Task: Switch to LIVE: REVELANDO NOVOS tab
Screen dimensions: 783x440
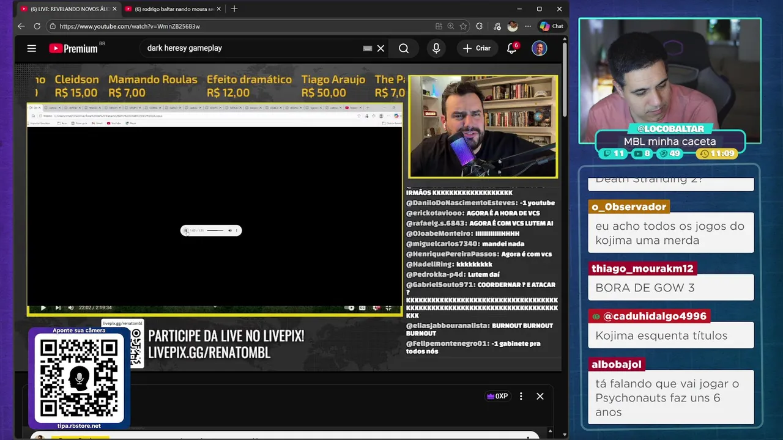Action: tap(69, 9)
